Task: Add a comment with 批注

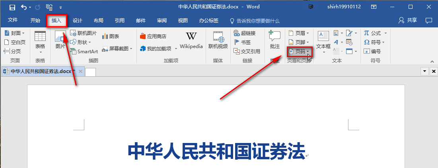Action: (275, 40)
